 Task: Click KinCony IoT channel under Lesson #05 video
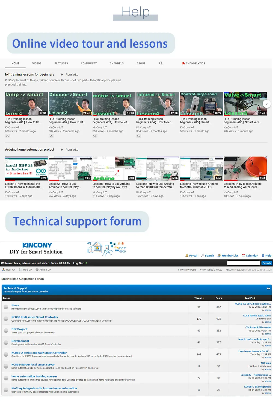click(x=187, y=127)
